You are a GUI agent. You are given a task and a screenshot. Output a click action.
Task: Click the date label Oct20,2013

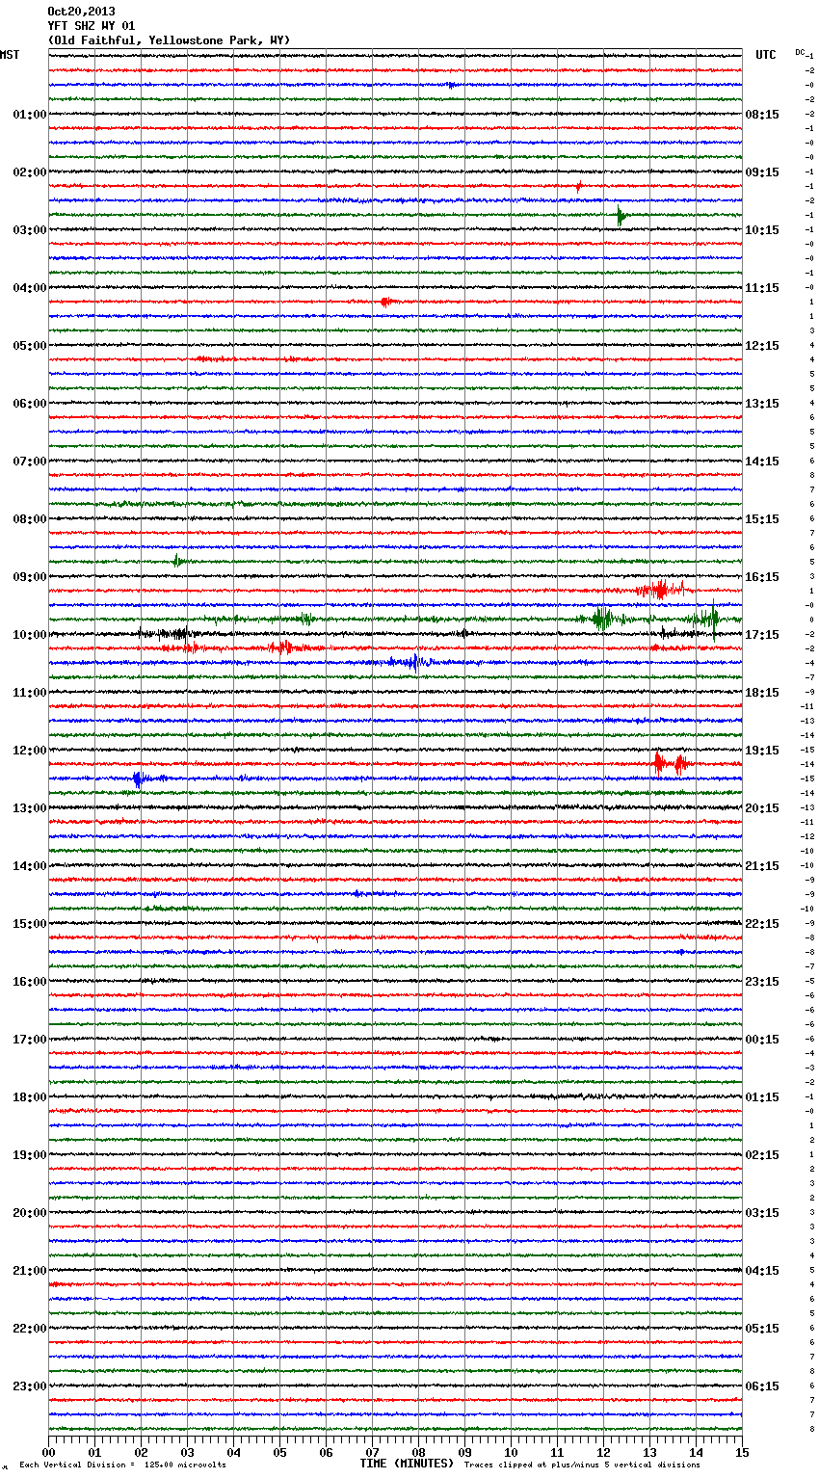[81, 12]
